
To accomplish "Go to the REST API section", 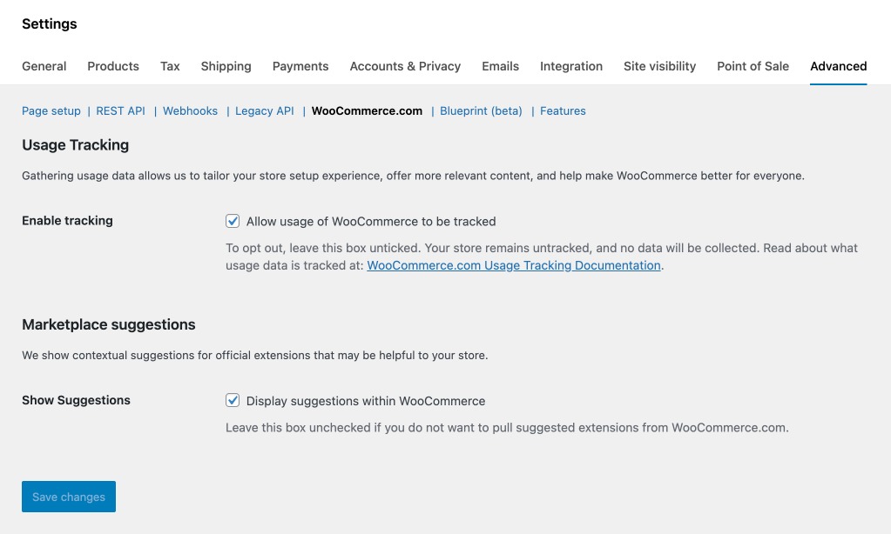I will point(120,110).
